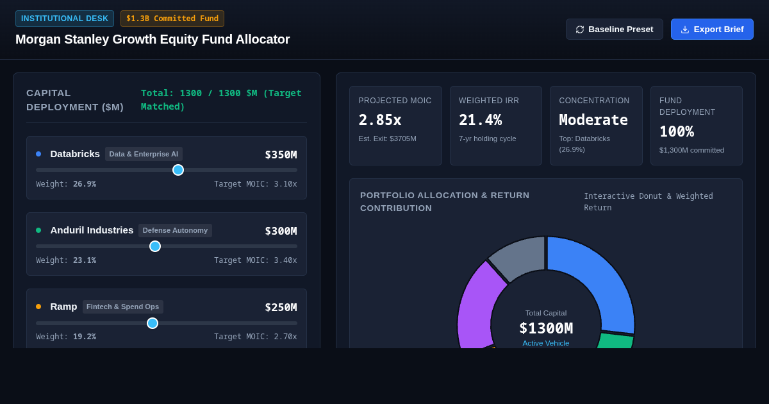Click the $1300M Total Capital center label

(x=546, y=328)
